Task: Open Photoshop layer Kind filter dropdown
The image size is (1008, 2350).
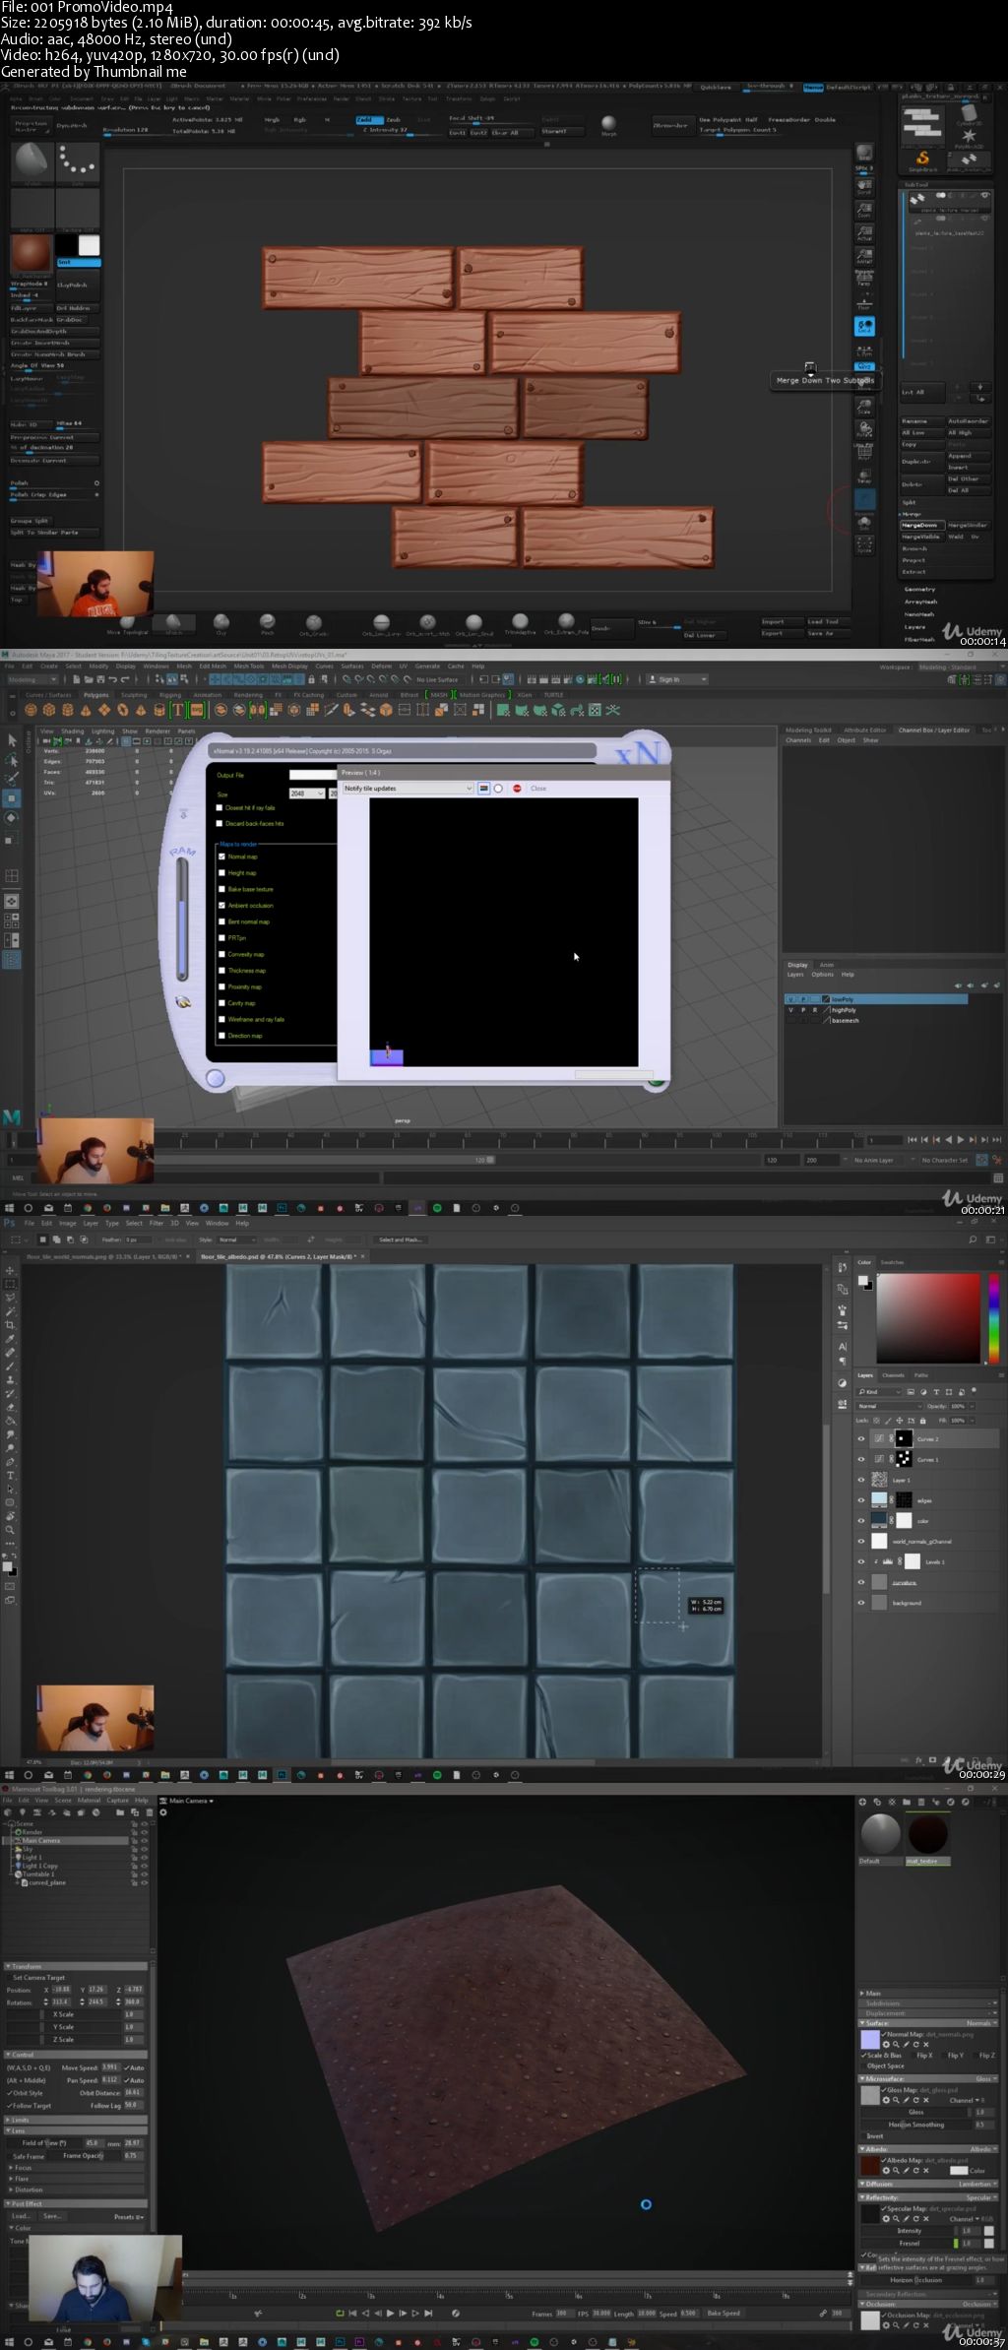Action: pyautogui.click(x=879, y=1392)
